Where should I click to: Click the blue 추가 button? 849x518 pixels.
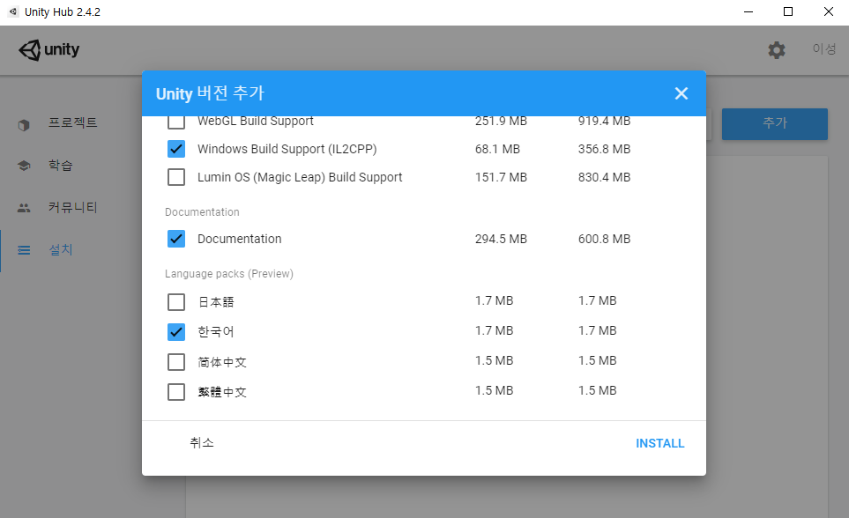pos(774,124)
